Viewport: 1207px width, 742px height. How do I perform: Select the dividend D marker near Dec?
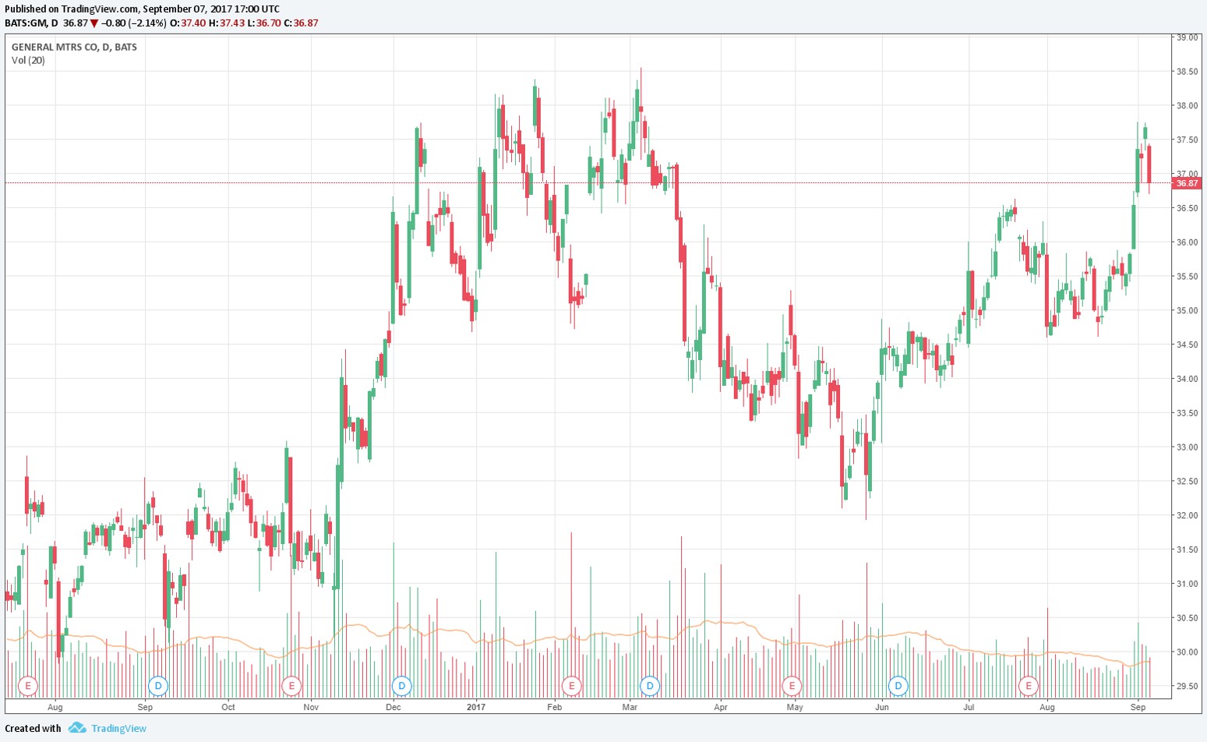401,686
